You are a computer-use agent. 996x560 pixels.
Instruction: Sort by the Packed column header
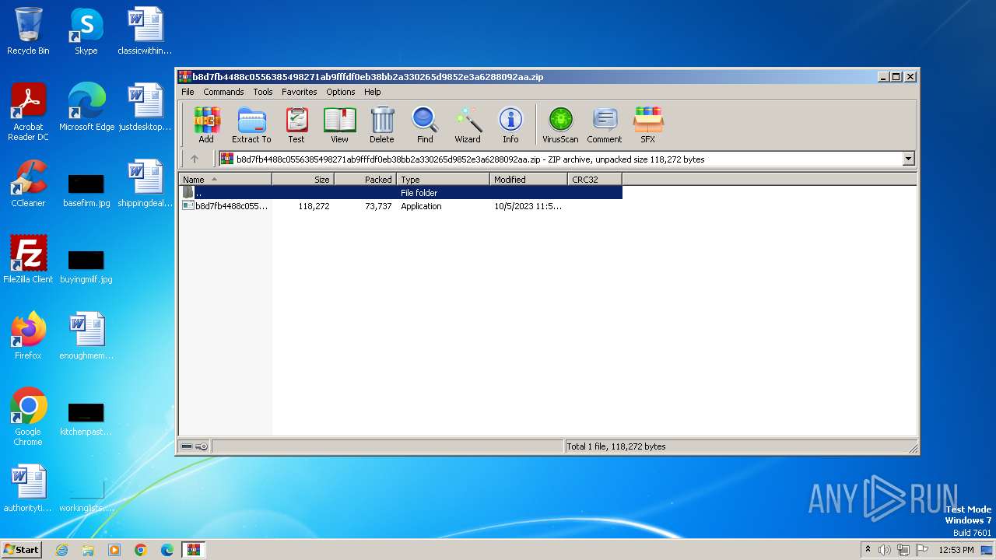(366, 179)
